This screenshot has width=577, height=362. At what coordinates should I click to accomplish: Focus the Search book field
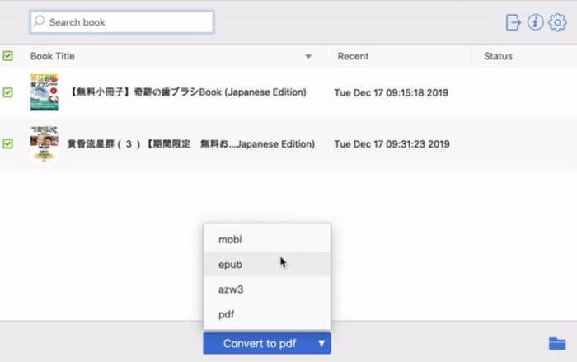point(122,22)
